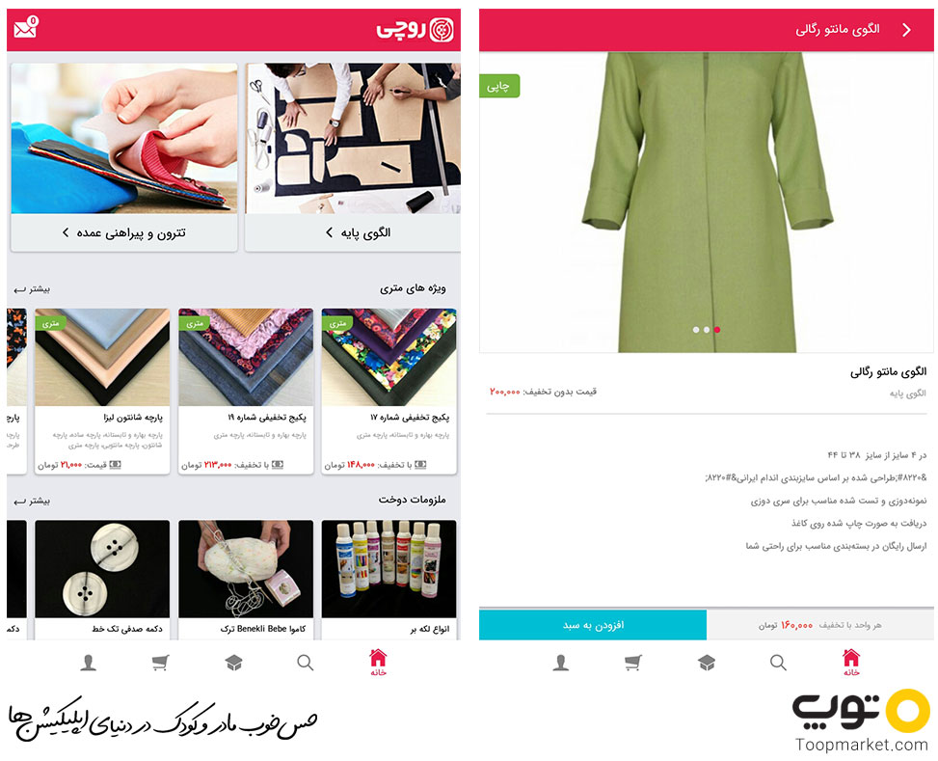Show more of ملزومات دوخت section
The width and height of the screenshot is (938, 761).
[x=33, y=501]
